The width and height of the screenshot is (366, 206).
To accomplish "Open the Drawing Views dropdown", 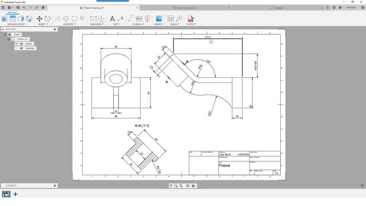I will coord(17,24).
